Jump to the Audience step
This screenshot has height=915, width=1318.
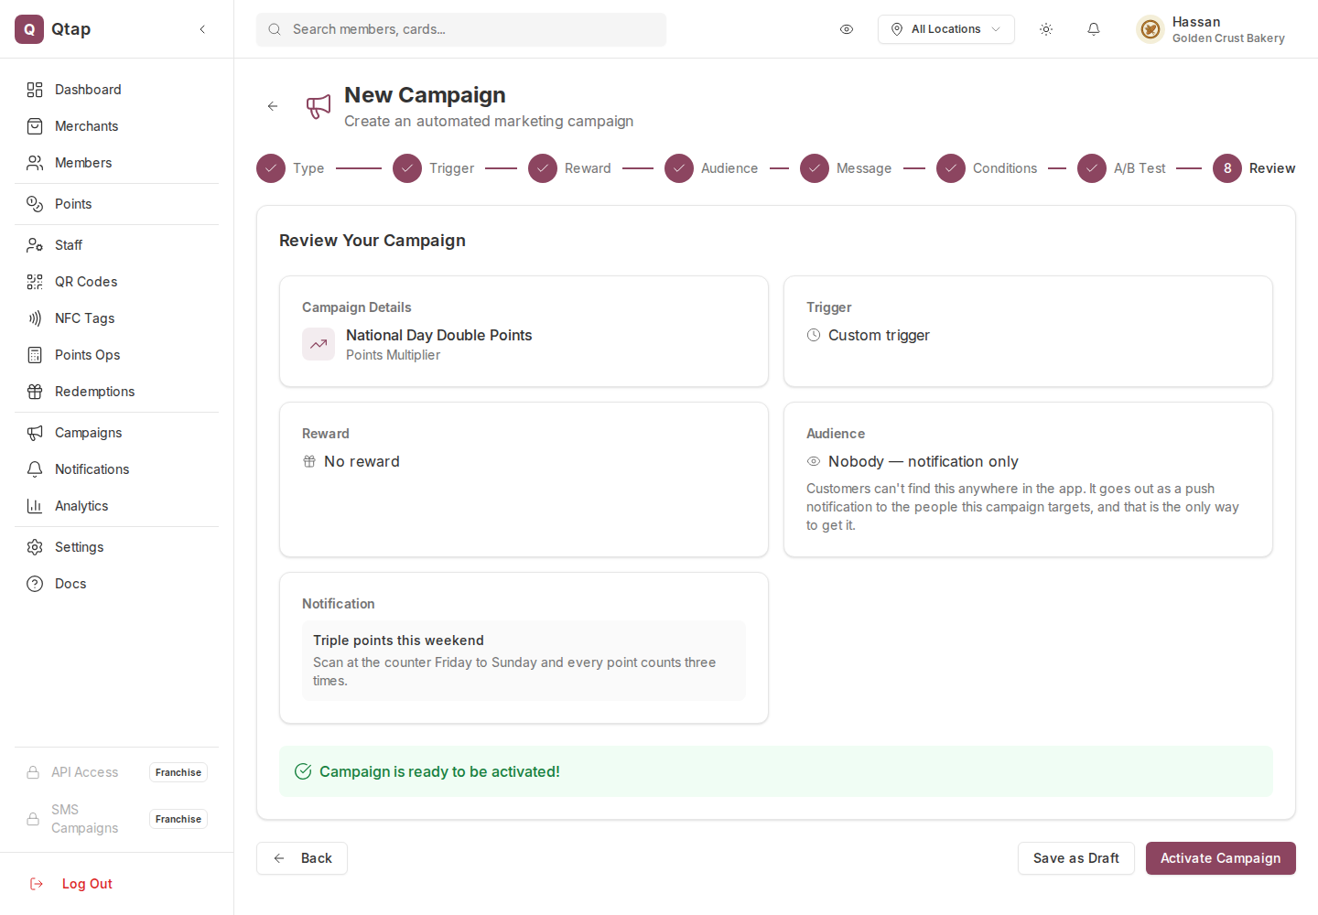(711, 168)
